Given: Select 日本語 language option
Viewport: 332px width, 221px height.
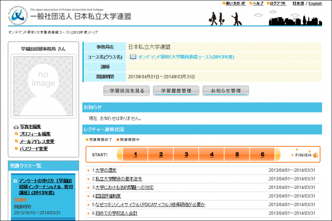Looking at the screenshot, I should (x=298, y=3).
